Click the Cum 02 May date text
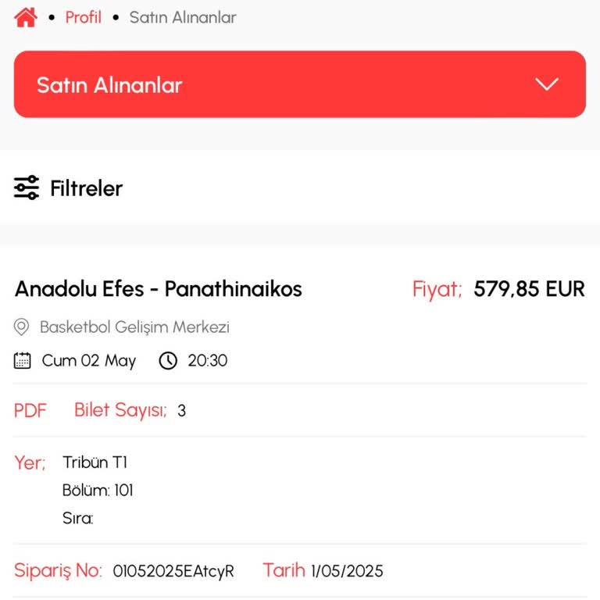The height and width of the screenshot is (600, 600). (88, 361)
